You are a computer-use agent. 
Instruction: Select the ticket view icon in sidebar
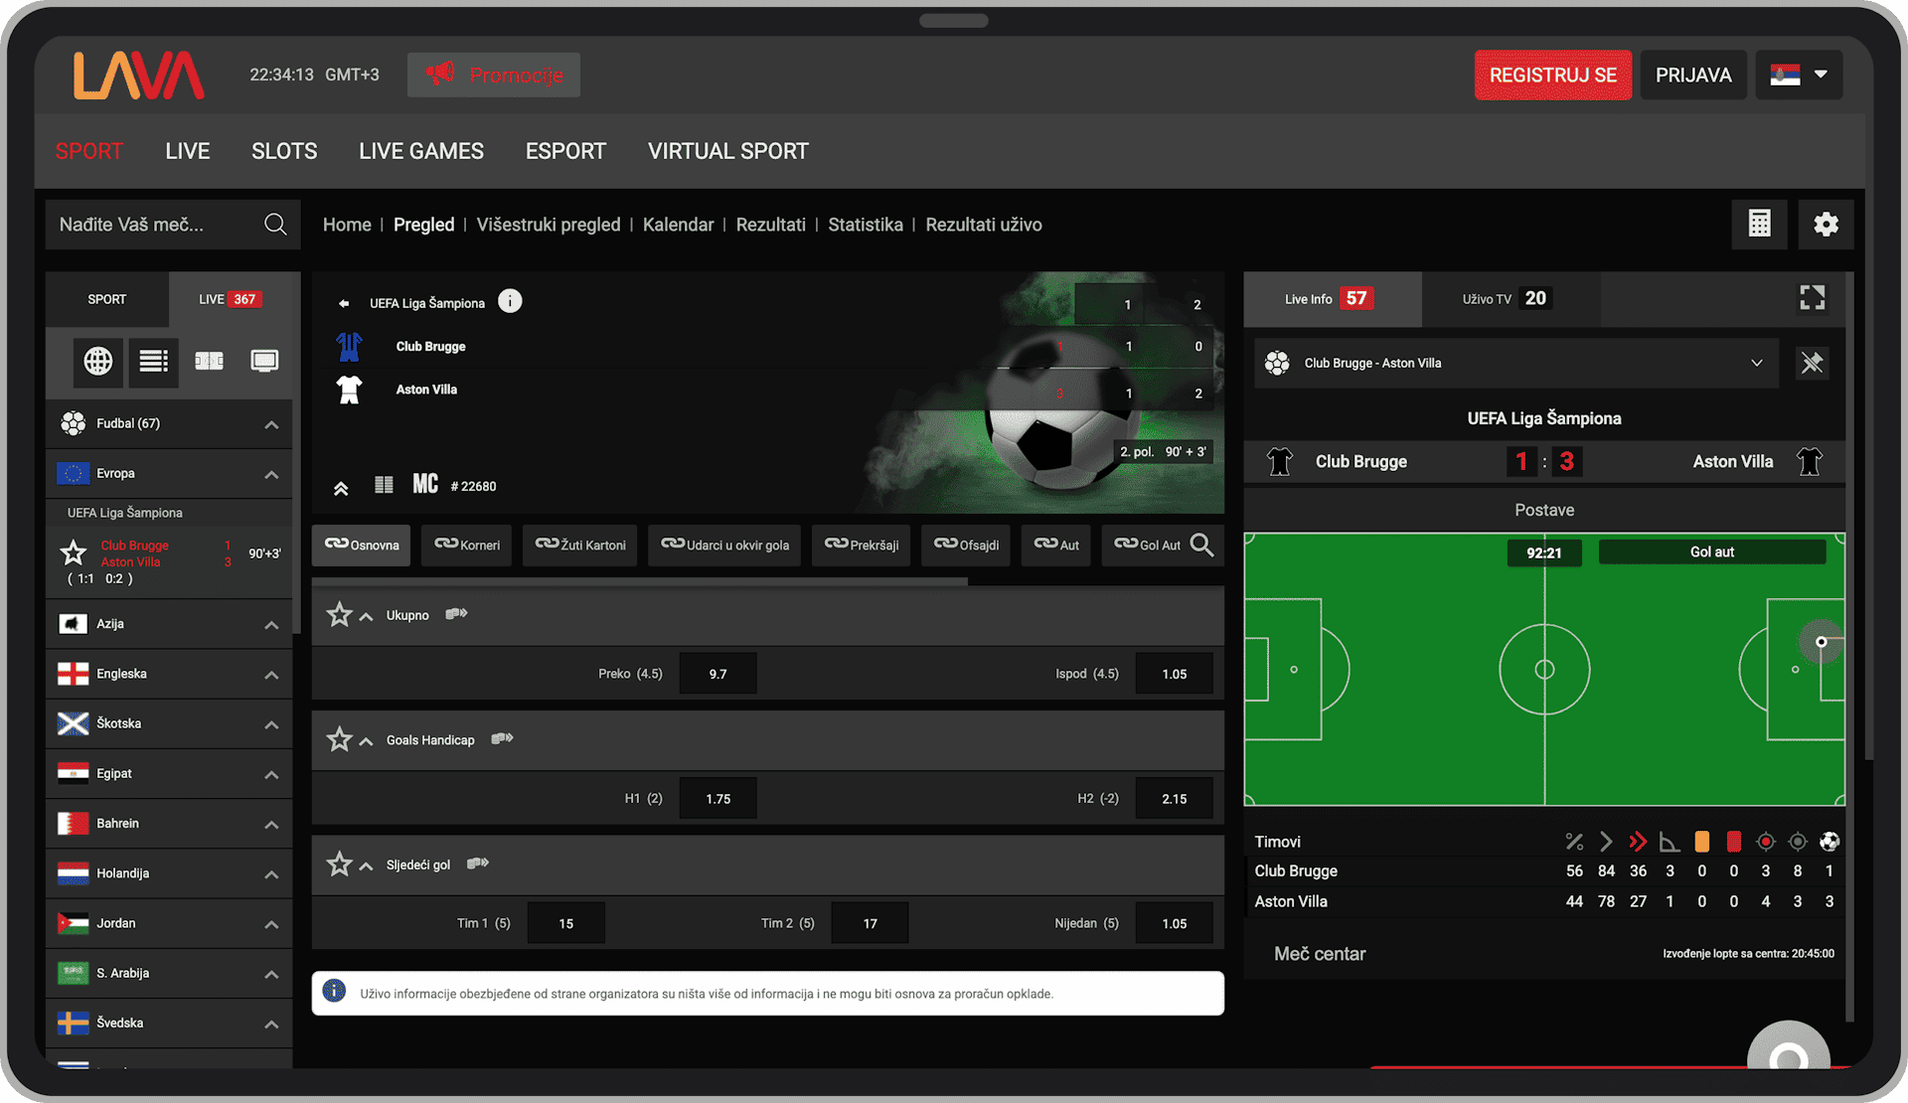click(x=209, y=361)
